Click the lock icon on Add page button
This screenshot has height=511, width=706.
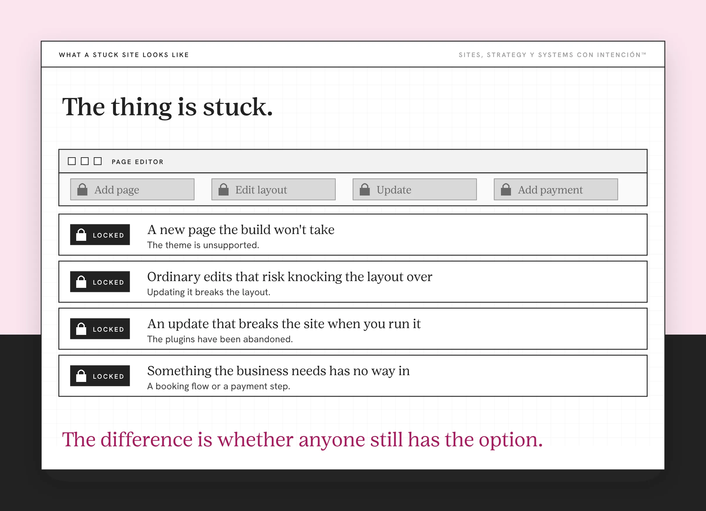82,189
